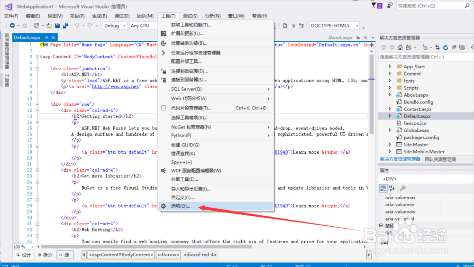Toggle the Code Snippets Manager checkbox icon

[x=164, y=108]
